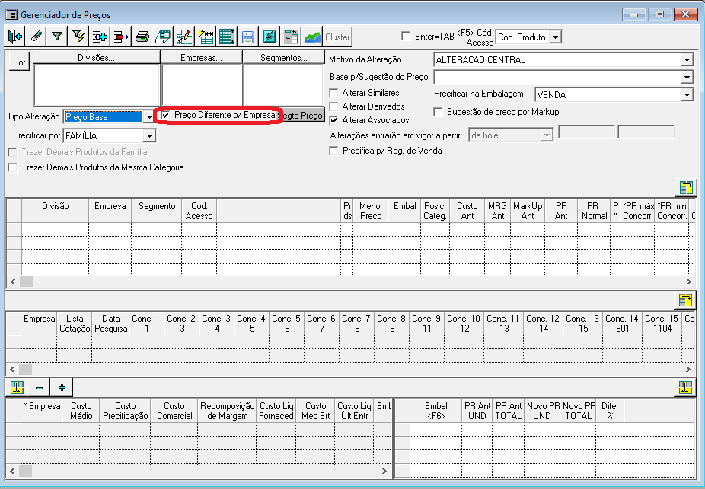Click the Recomposição de Margem column header
The width and height of the screenshot is (705, 489).
(228, 411)
